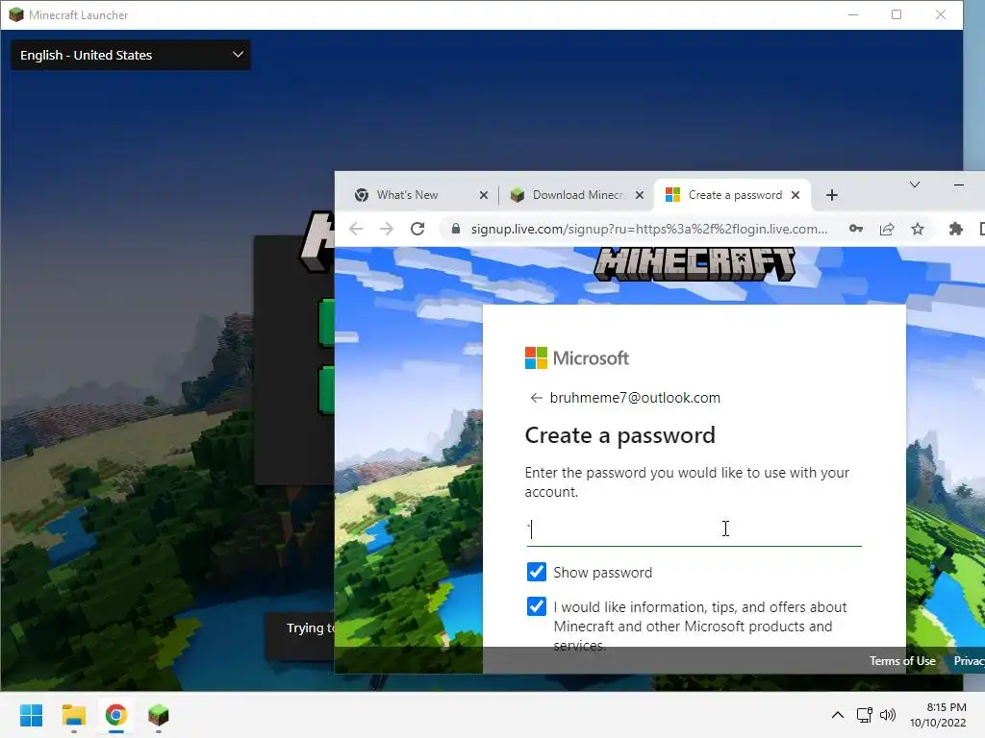This screenshot has width=985, height=738.
Task: Maximize the Minecraft Launcher window
Action: 897,14
